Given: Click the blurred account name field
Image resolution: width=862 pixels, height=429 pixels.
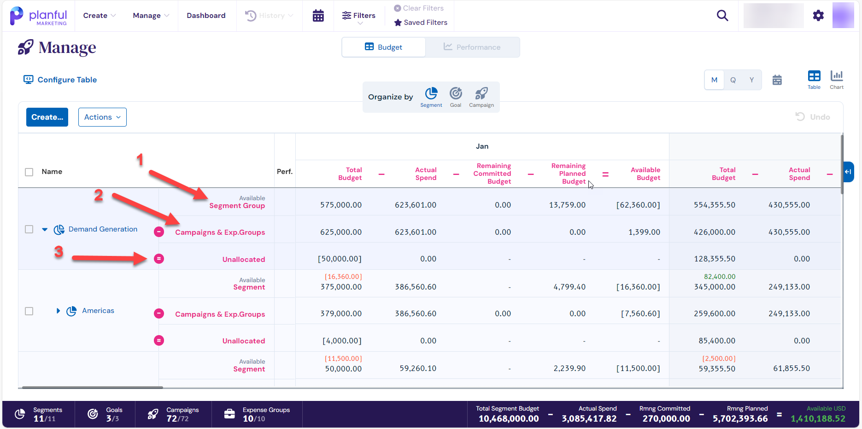Looking at the screenshot, I should coord(774,16).
